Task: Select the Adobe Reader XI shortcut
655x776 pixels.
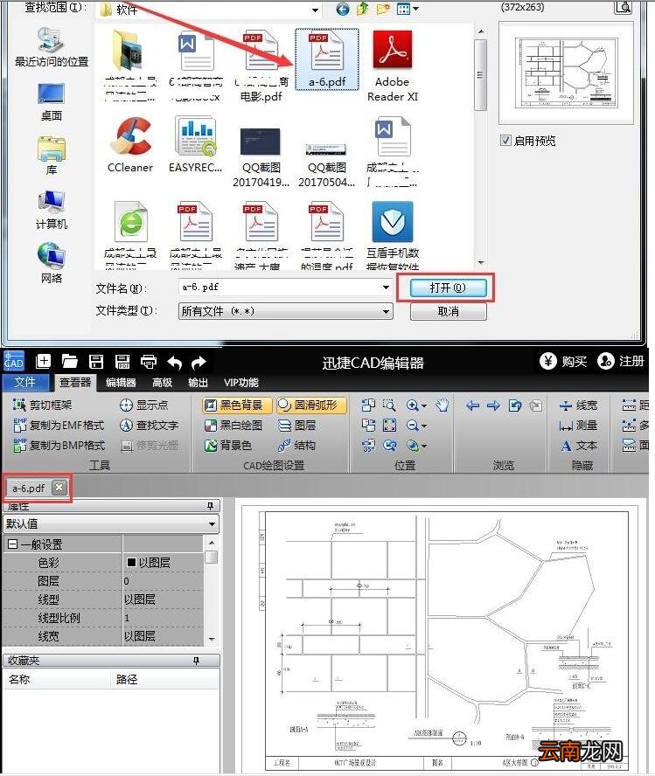Action: coord(392,66)
